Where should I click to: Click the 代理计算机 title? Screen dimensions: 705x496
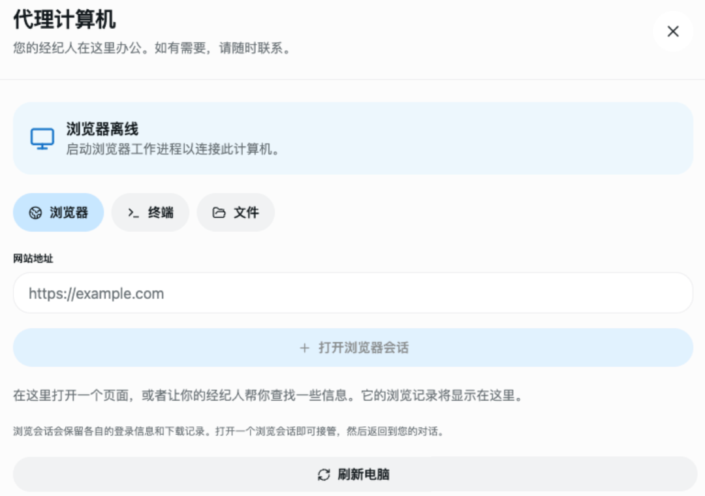pyautogui.click(x=64, y=20)
